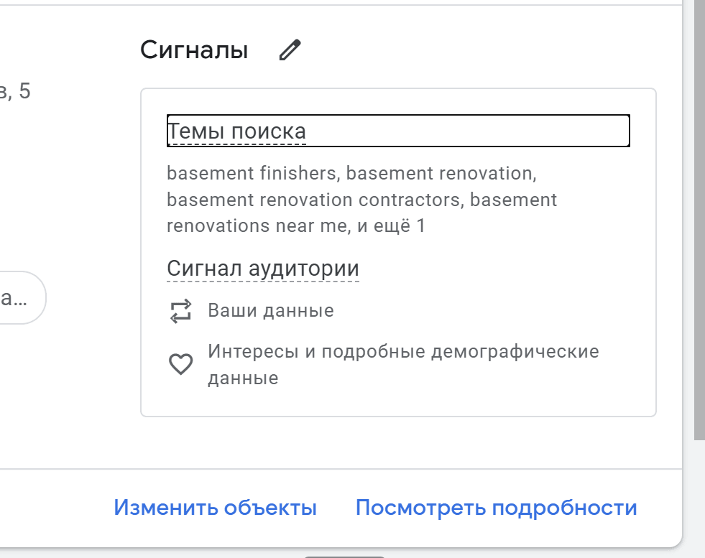The image size is (705, 558).
Task: Open the Изменить объекты link
Action: (x=216, y=508)
